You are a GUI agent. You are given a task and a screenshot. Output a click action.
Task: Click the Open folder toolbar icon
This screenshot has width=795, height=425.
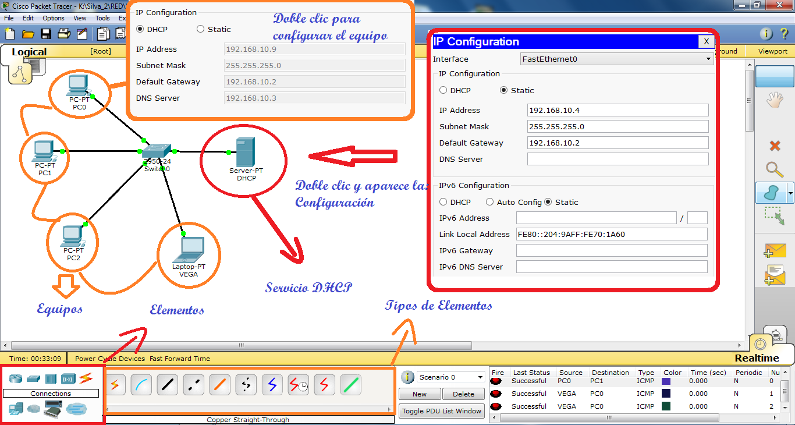tap(27, 34)
